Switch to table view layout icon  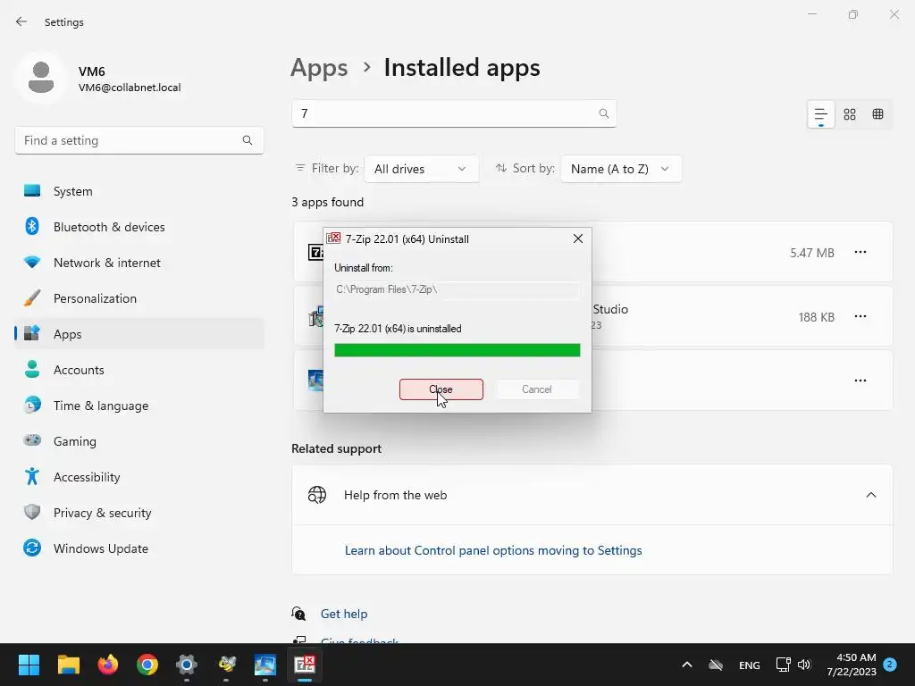(x=878, y=114)
